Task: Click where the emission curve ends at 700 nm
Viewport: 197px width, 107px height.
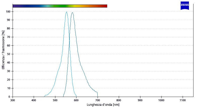Action: [x=98, y=96]
